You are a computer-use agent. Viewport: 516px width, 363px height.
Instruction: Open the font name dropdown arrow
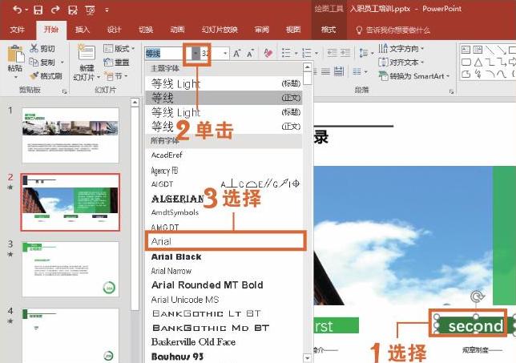point(196,54)
